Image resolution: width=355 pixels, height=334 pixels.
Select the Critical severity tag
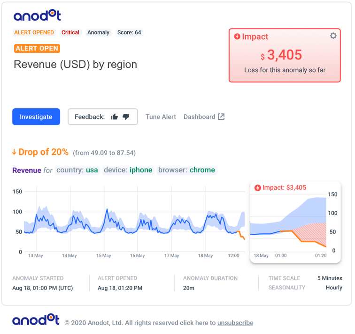(70, 32)
